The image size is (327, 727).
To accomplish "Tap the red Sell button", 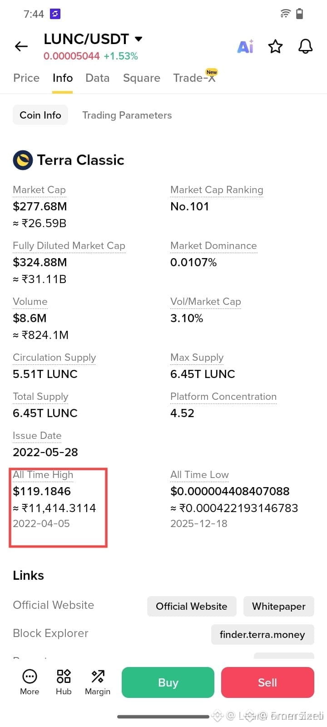I will pyautogui.click(x=268, y=682).
